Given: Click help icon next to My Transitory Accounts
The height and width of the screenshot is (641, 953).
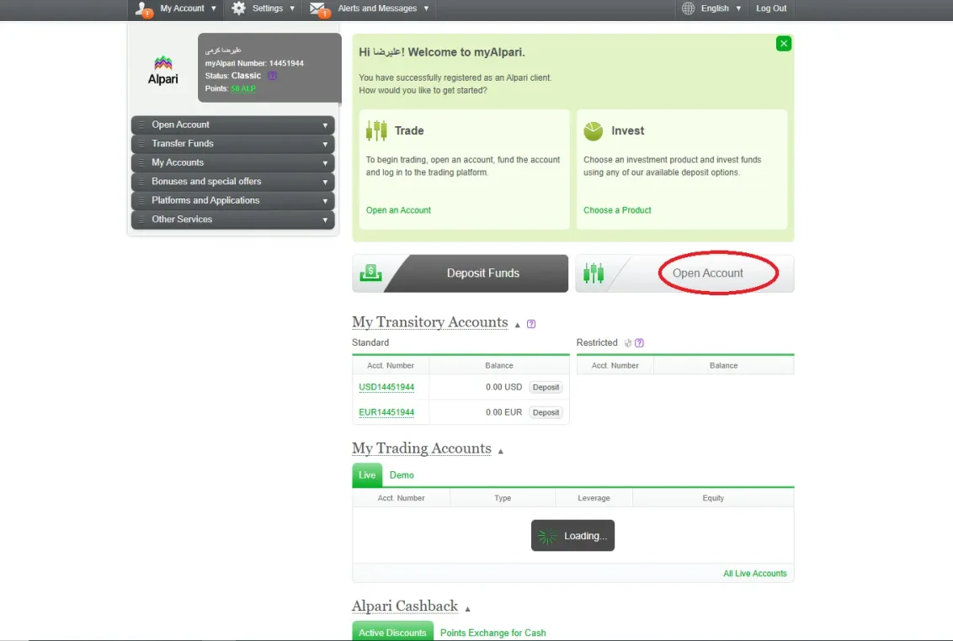Looking at the screenshot, I should pos(531,324).
